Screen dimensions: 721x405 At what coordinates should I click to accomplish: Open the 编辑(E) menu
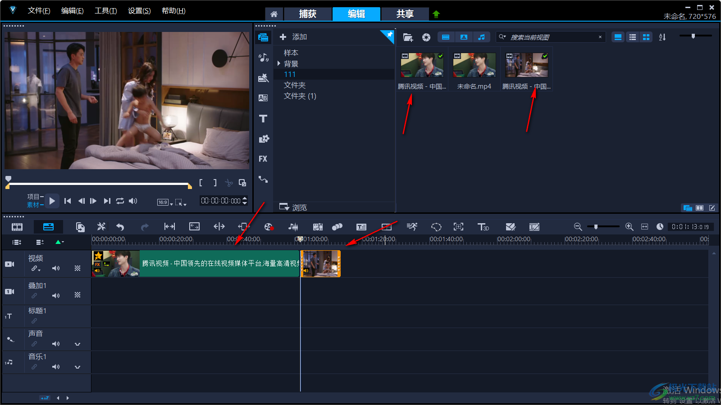pos(73,11)
